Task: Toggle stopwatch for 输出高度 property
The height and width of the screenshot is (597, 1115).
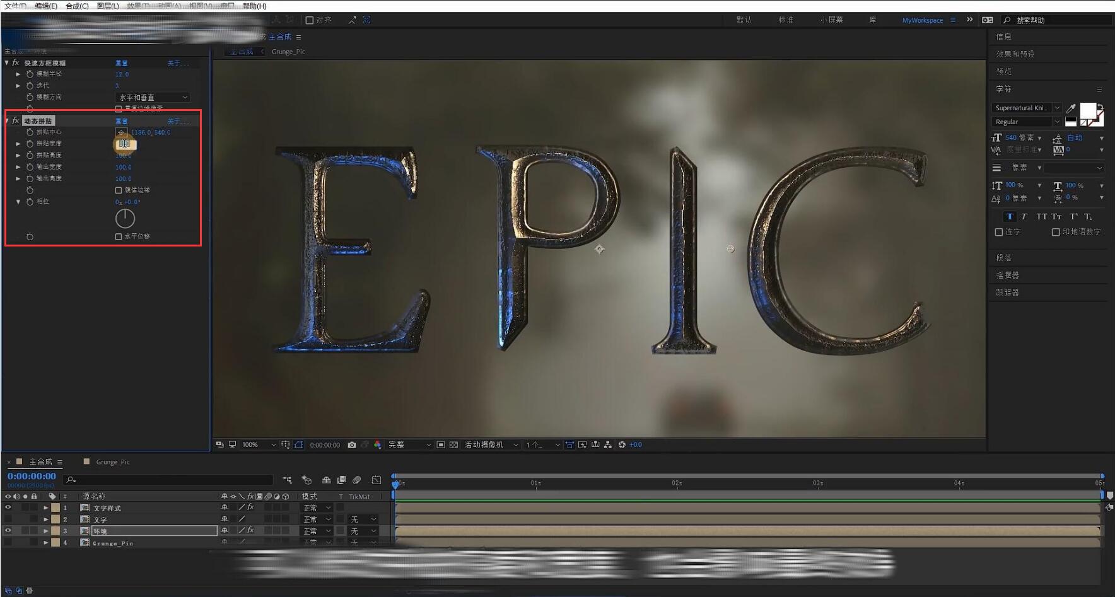Action: (x=30, y=178)
